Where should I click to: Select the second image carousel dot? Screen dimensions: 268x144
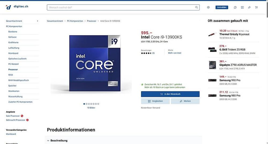(x=87, y=104)
